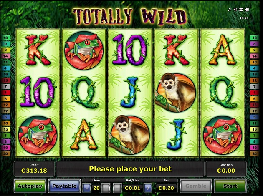Toggle the background music note icon
Screen dimensions: 263x196
click(230, 10)
